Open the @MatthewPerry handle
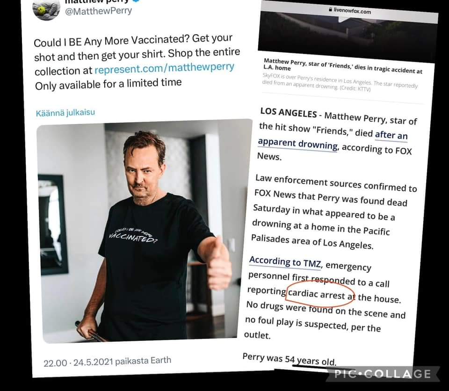This screenshot has width=449, height=391. coord(98,11)
